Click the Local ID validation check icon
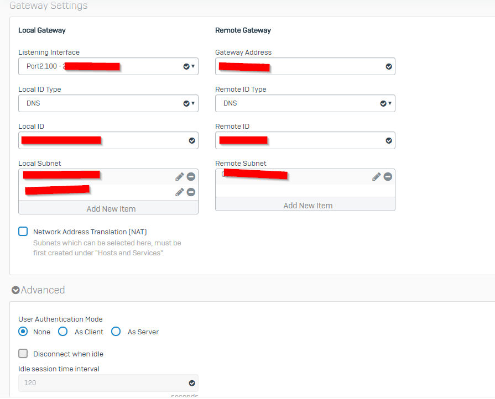495x399 pixels. tap(192, 141)
